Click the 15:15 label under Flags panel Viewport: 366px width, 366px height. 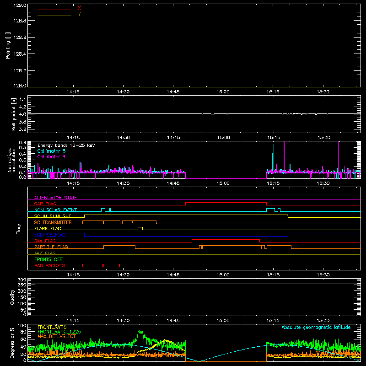tap(273, 275)
